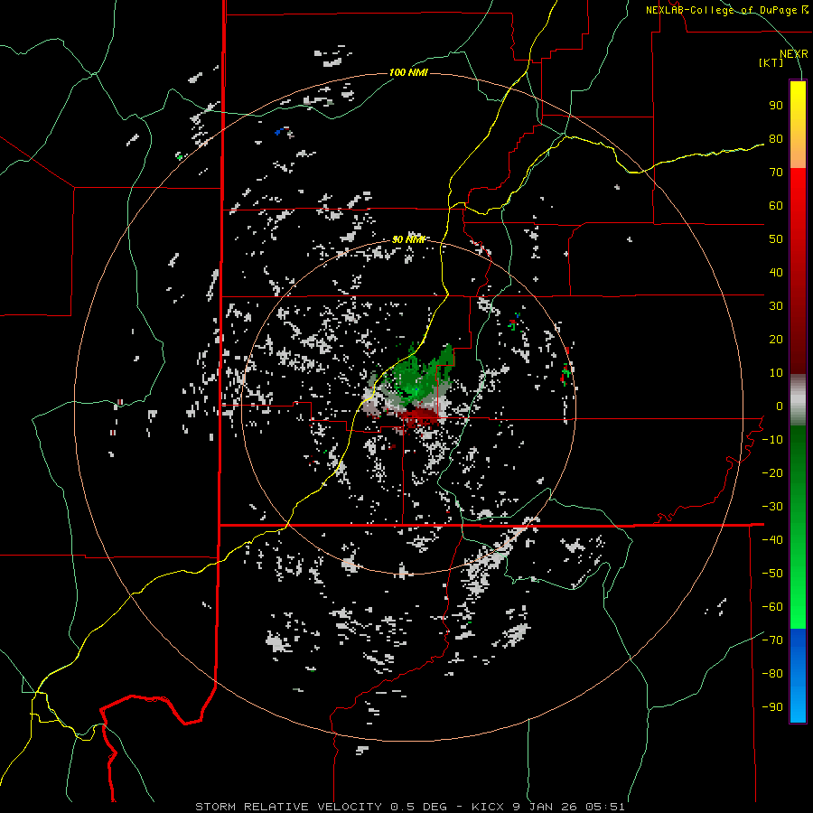
Task: Click the 9 JAN 26 date text
Action: tap(547, 807)
